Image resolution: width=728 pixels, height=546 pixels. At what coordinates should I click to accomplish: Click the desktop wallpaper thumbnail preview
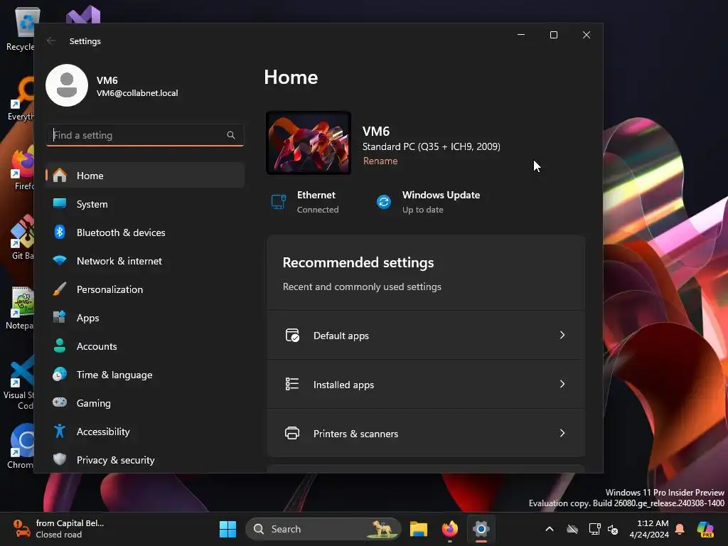309,142
